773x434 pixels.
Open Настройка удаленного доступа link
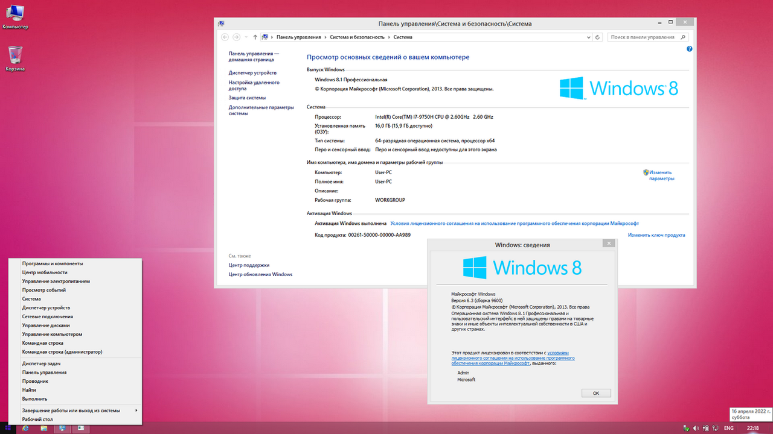coord(254,85)
